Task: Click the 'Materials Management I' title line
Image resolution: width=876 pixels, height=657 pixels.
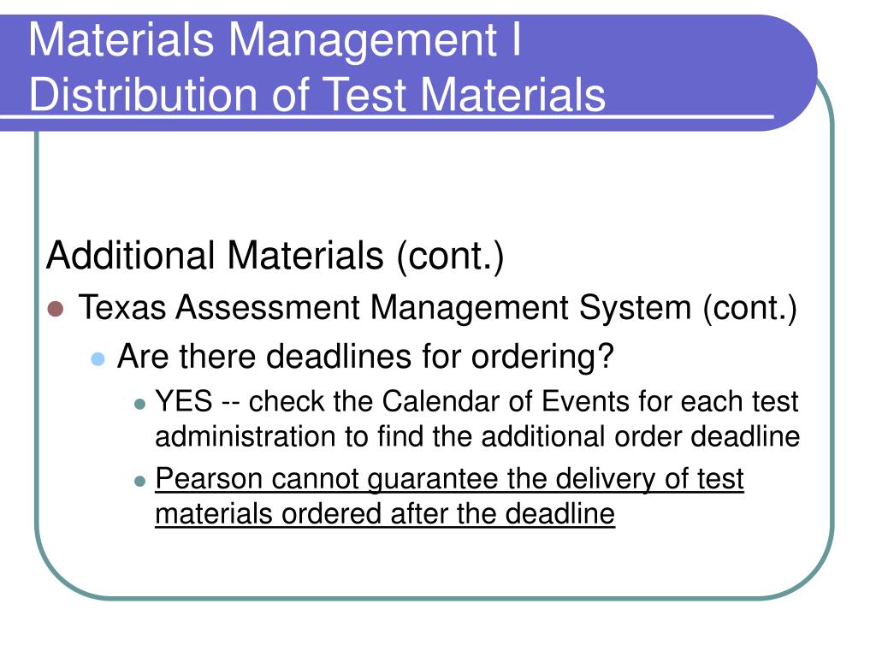Action: (x=275, y=39)
